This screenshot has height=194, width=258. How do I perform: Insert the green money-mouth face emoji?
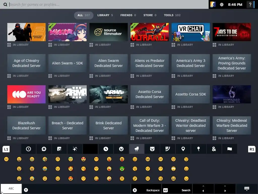coord(122,169)
